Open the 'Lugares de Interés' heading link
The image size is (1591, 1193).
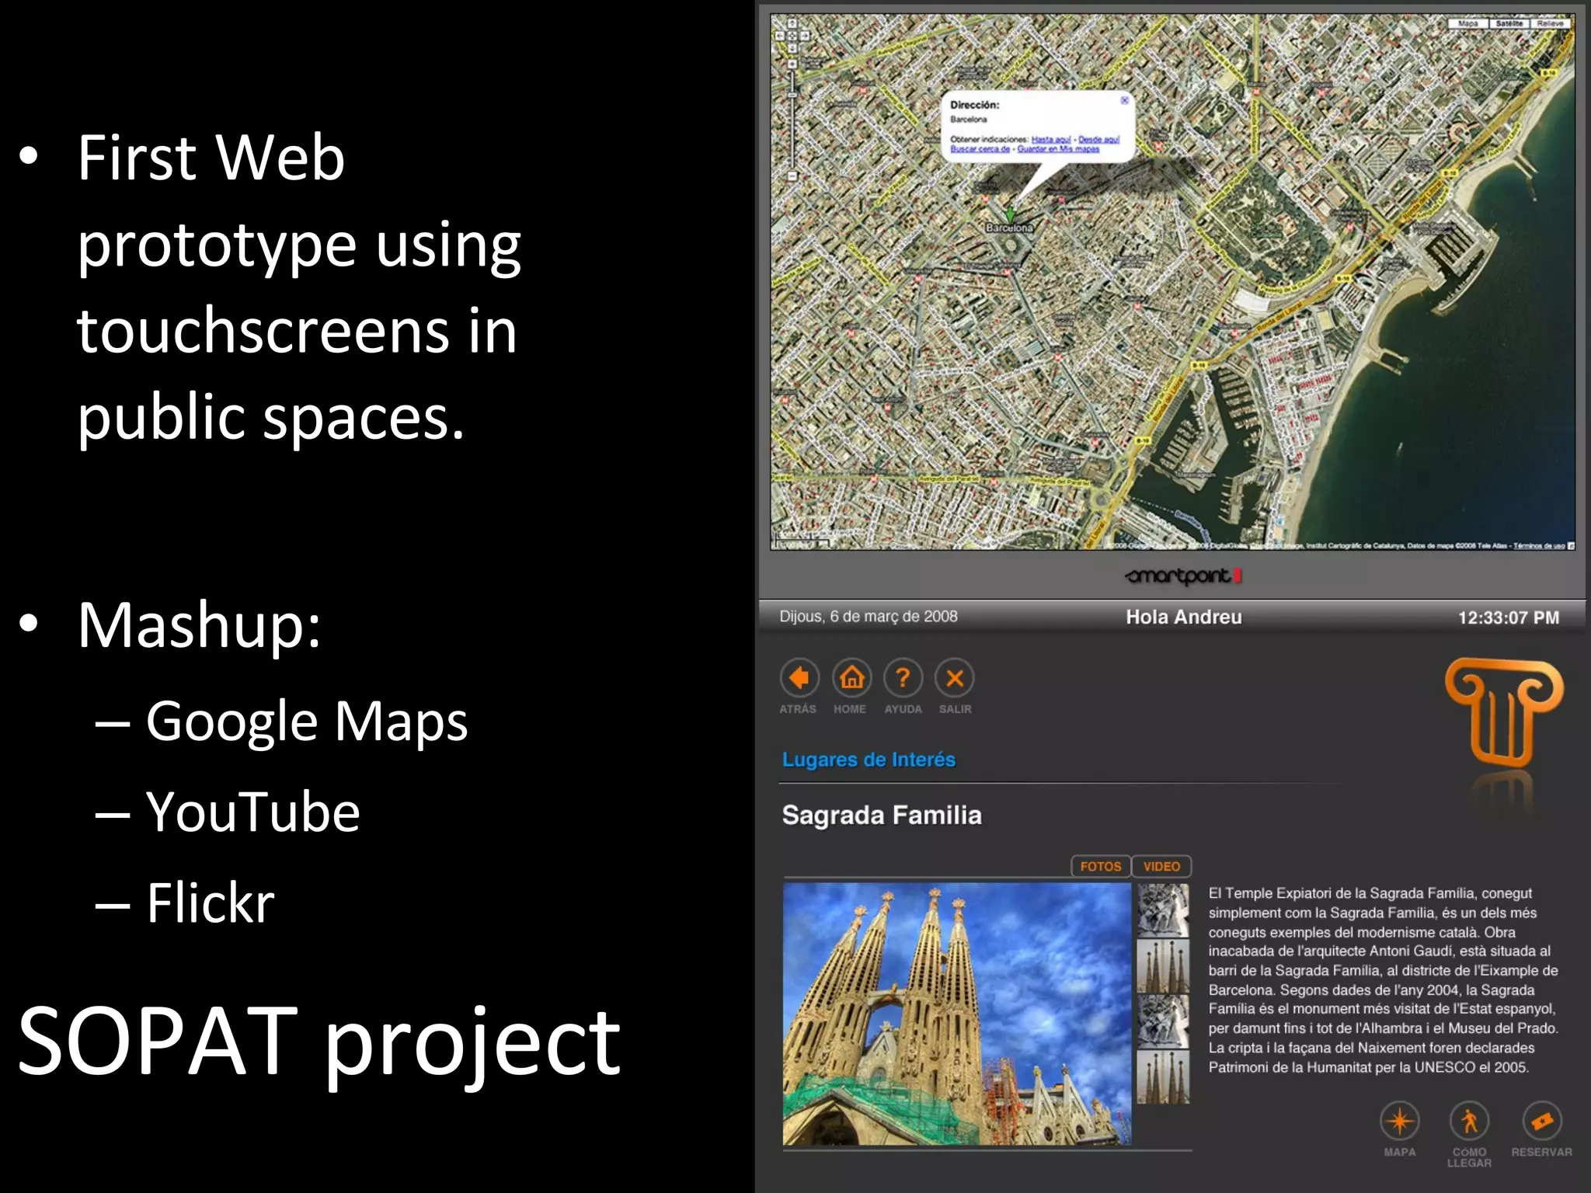pyautogui.click(x=869, y=760)
